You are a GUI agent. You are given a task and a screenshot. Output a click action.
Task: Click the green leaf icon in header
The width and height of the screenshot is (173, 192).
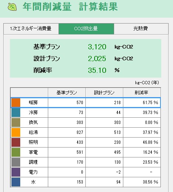click(x=12, y=7)
